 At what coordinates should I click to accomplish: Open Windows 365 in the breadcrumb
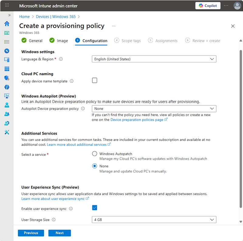(x=64, y=16)
